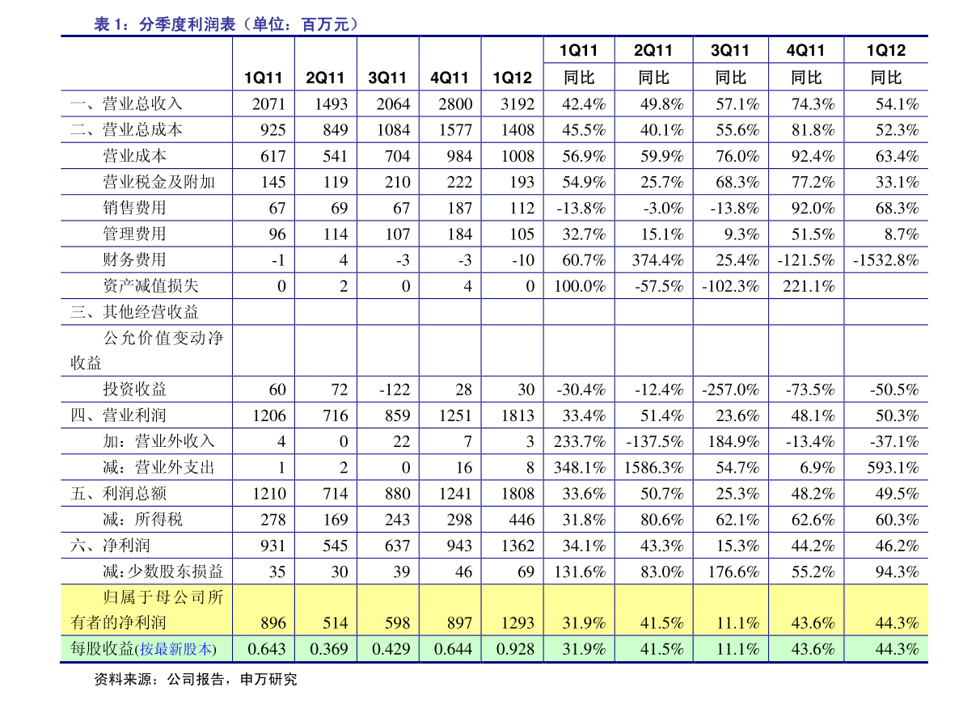Click management expense growth 51.5%

813,234
